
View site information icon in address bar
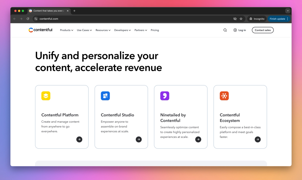pyautogui.click(x=36, y=19)
